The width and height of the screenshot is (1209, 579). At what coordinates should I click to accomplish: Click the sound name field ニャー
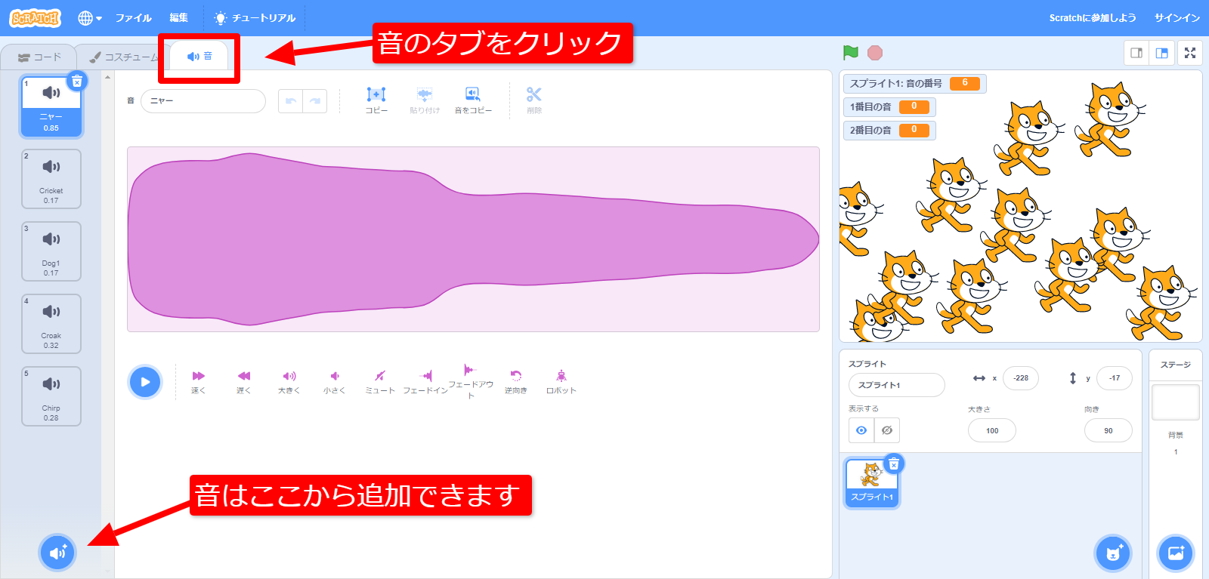click(x=203, y=101)
